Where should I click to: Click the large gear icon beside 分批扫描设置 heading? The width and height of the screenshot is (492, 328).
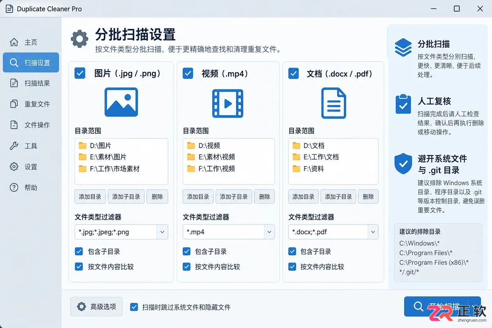(79, 39)
